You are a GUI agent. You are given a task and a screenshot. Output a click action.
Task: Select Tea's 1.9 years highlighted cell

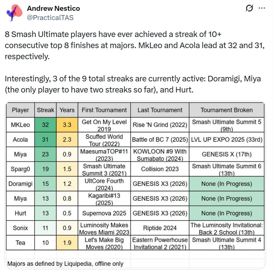(67, 243)
